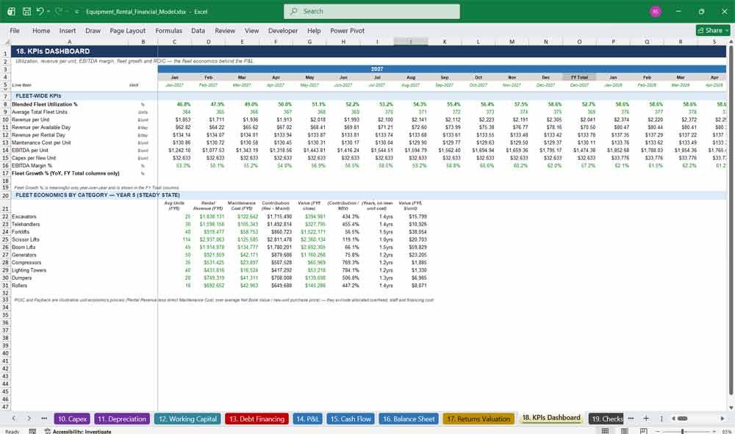Switch to the 16. Balance Sheet tab
This screenshot has height=434, width=735.
(409, 419)
